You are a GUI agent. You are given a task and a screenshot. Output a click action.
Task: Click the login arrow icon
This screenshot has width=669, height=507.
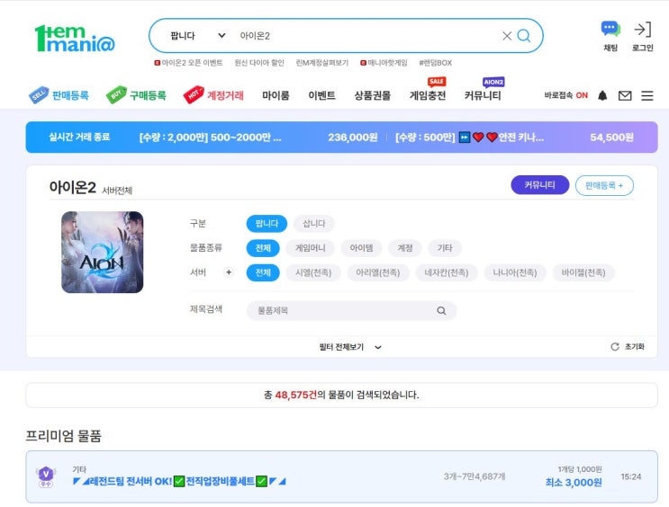pos(642,30)
